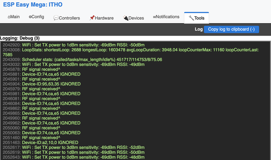Select log line 2043032 WiFi TX power 0dBm
271x160 pixels.
tap(74, 64)
